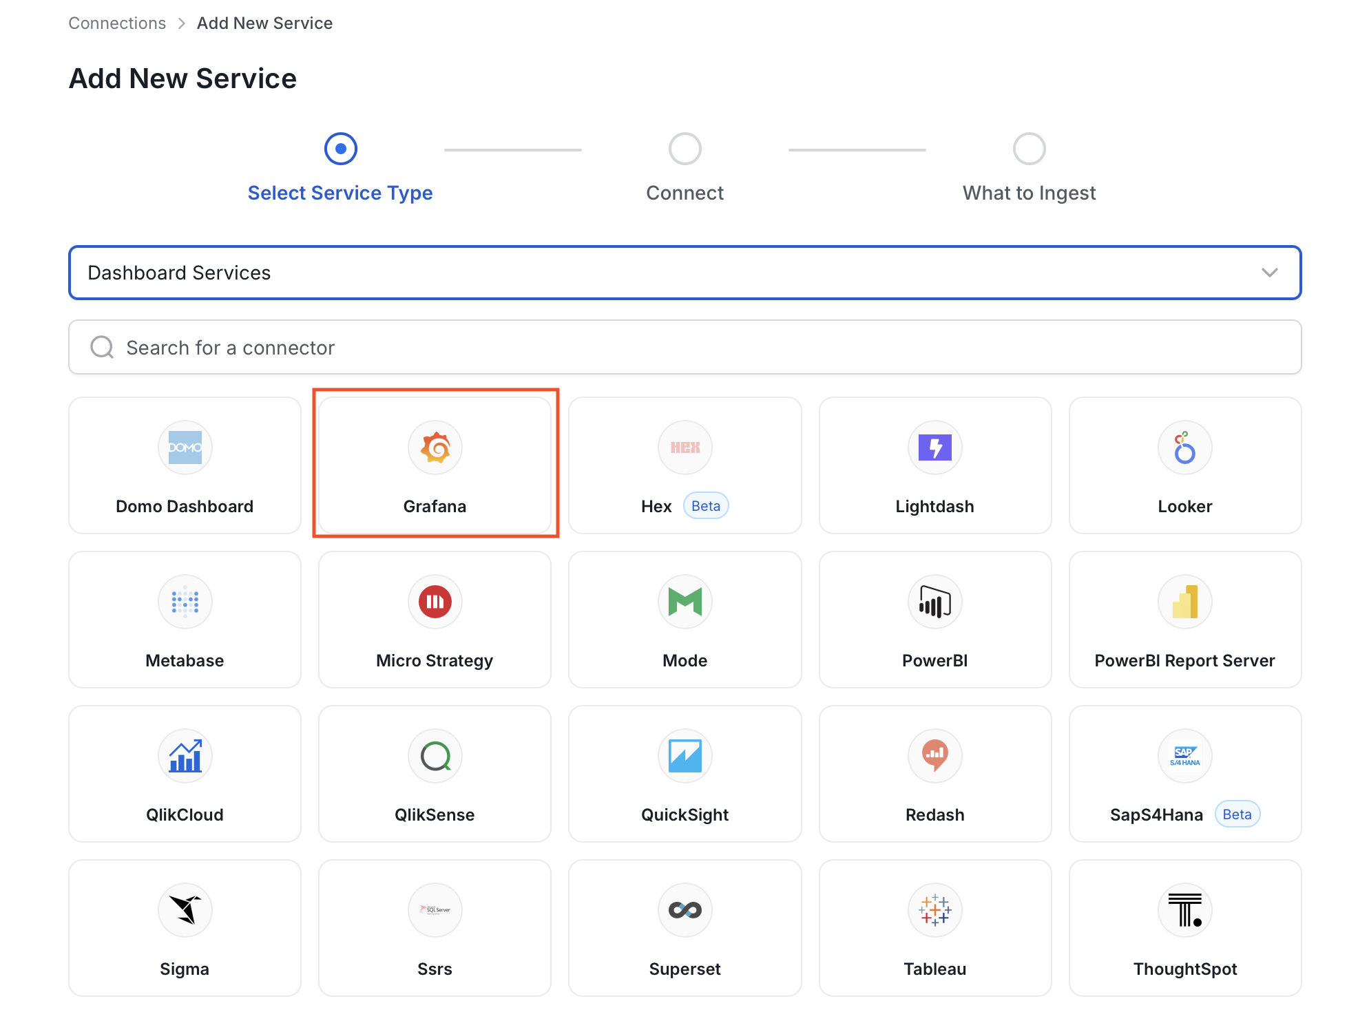Select the Superset infinity logo icon
Screen dimensions: 1358x1012
click(685, 910)
